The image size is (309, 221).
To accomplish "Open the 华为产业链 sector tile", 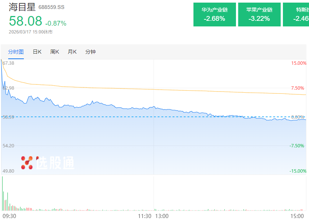I will click(214, 15).
